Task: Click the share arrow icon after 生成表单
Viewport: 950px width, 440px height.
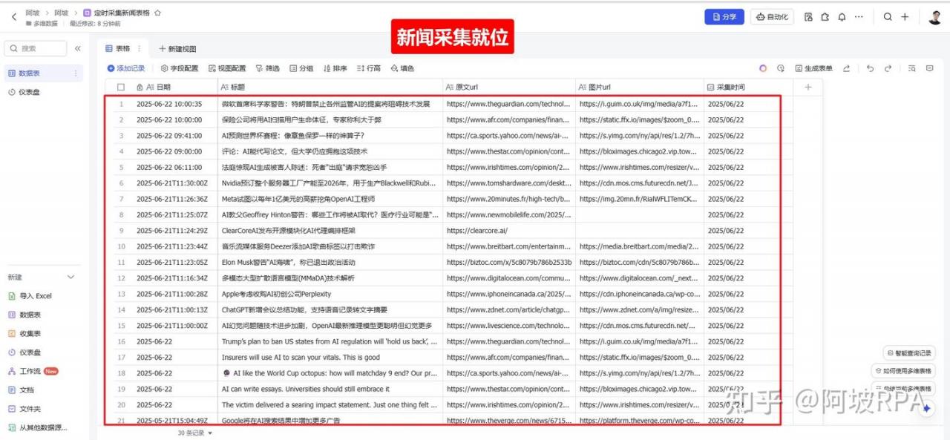Action: [x=846, y=68]
